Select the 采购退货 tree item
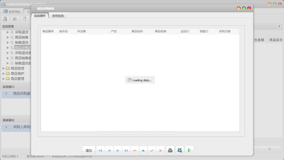The height and width of the screenshot is (160, 284). click(21, 32)
